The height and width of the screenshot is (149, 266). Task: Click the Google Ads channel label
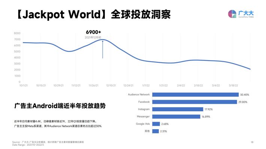[x=143, y=124]
